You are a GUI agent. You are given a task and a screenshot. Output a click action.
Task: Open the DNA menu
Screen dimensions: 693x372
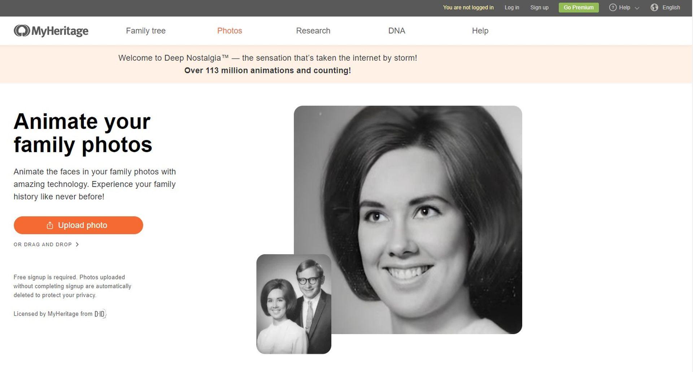(x=397, y=31)
